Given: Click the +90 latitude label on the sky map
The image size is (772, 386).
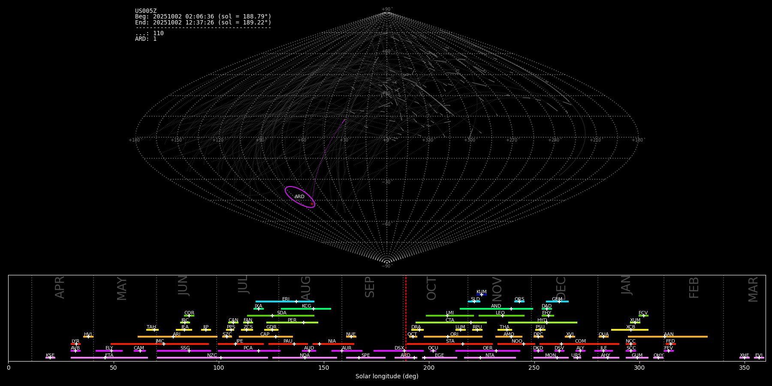Looking at the screenshot, I should click(x=386, y=9).
